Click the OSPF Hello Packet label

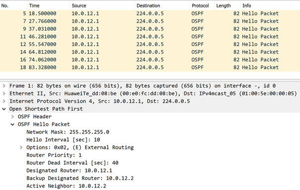[44, 125]
